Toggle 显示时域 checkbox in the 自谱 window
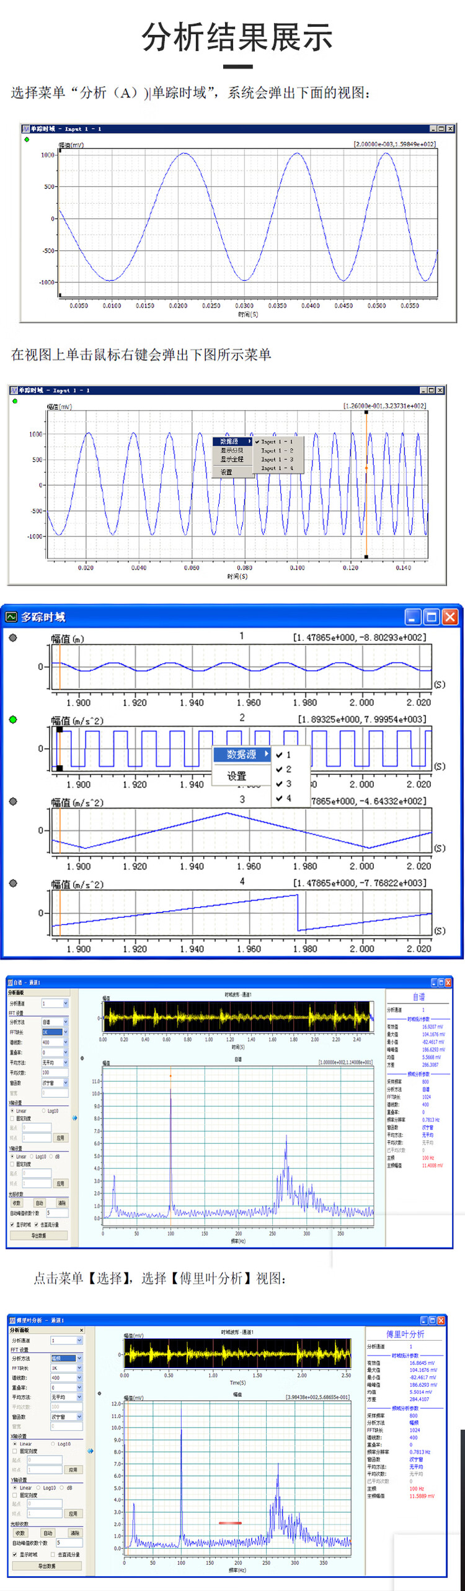Viewport: 465px width, 1591px height. coord(12,1225)
